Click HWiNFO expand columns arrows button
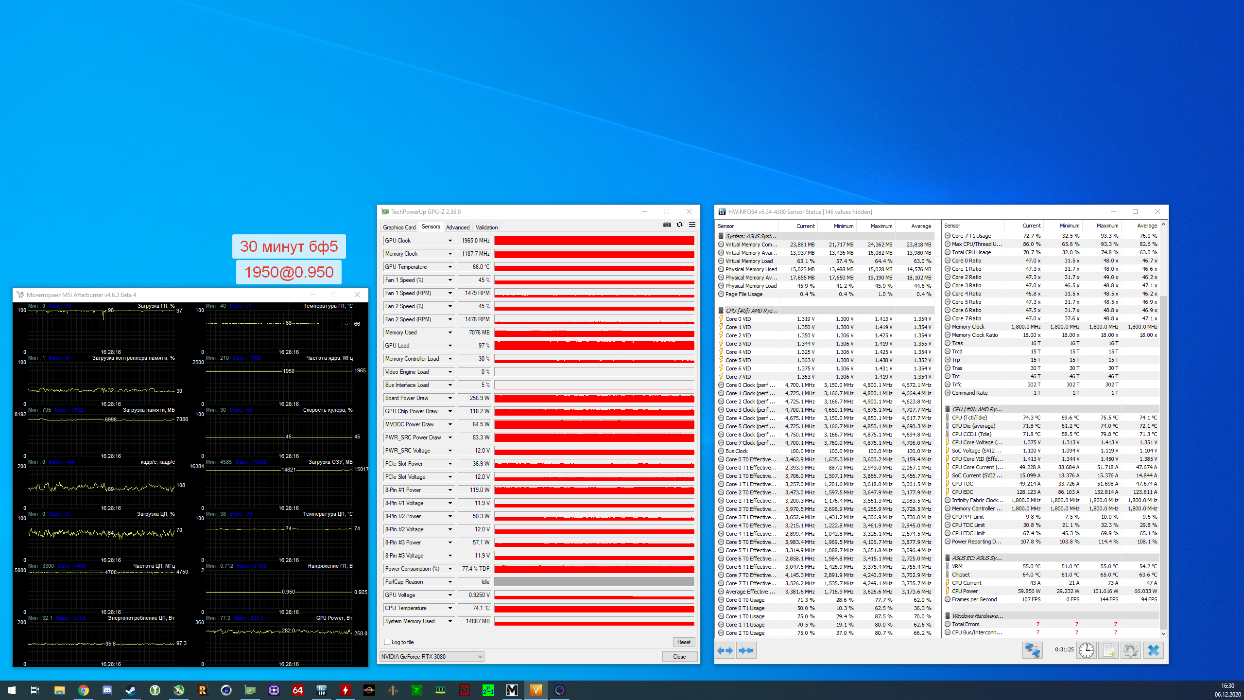 click(x=725, y=650)
